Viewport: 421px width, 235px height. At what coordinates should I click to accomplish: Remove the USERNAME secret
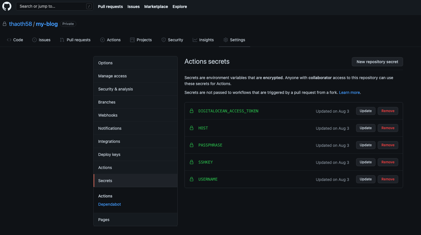pos(388,179)
